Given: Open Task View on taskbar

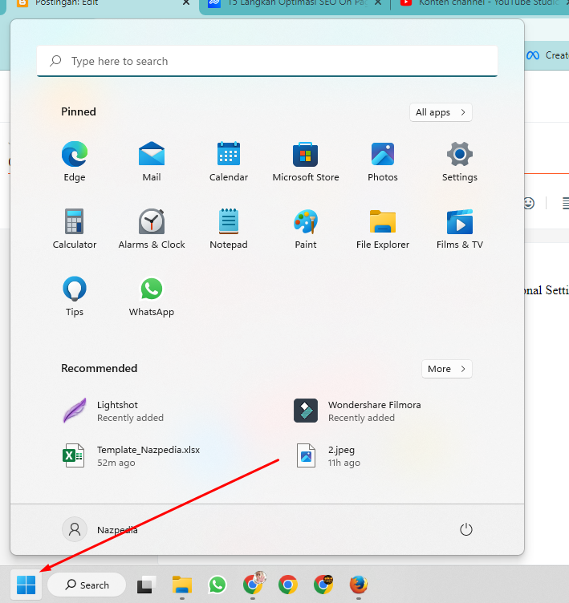Looking at the screenshot, I should pos(146,585).
